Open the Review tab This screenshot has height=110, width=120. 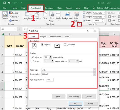[69, 8]
